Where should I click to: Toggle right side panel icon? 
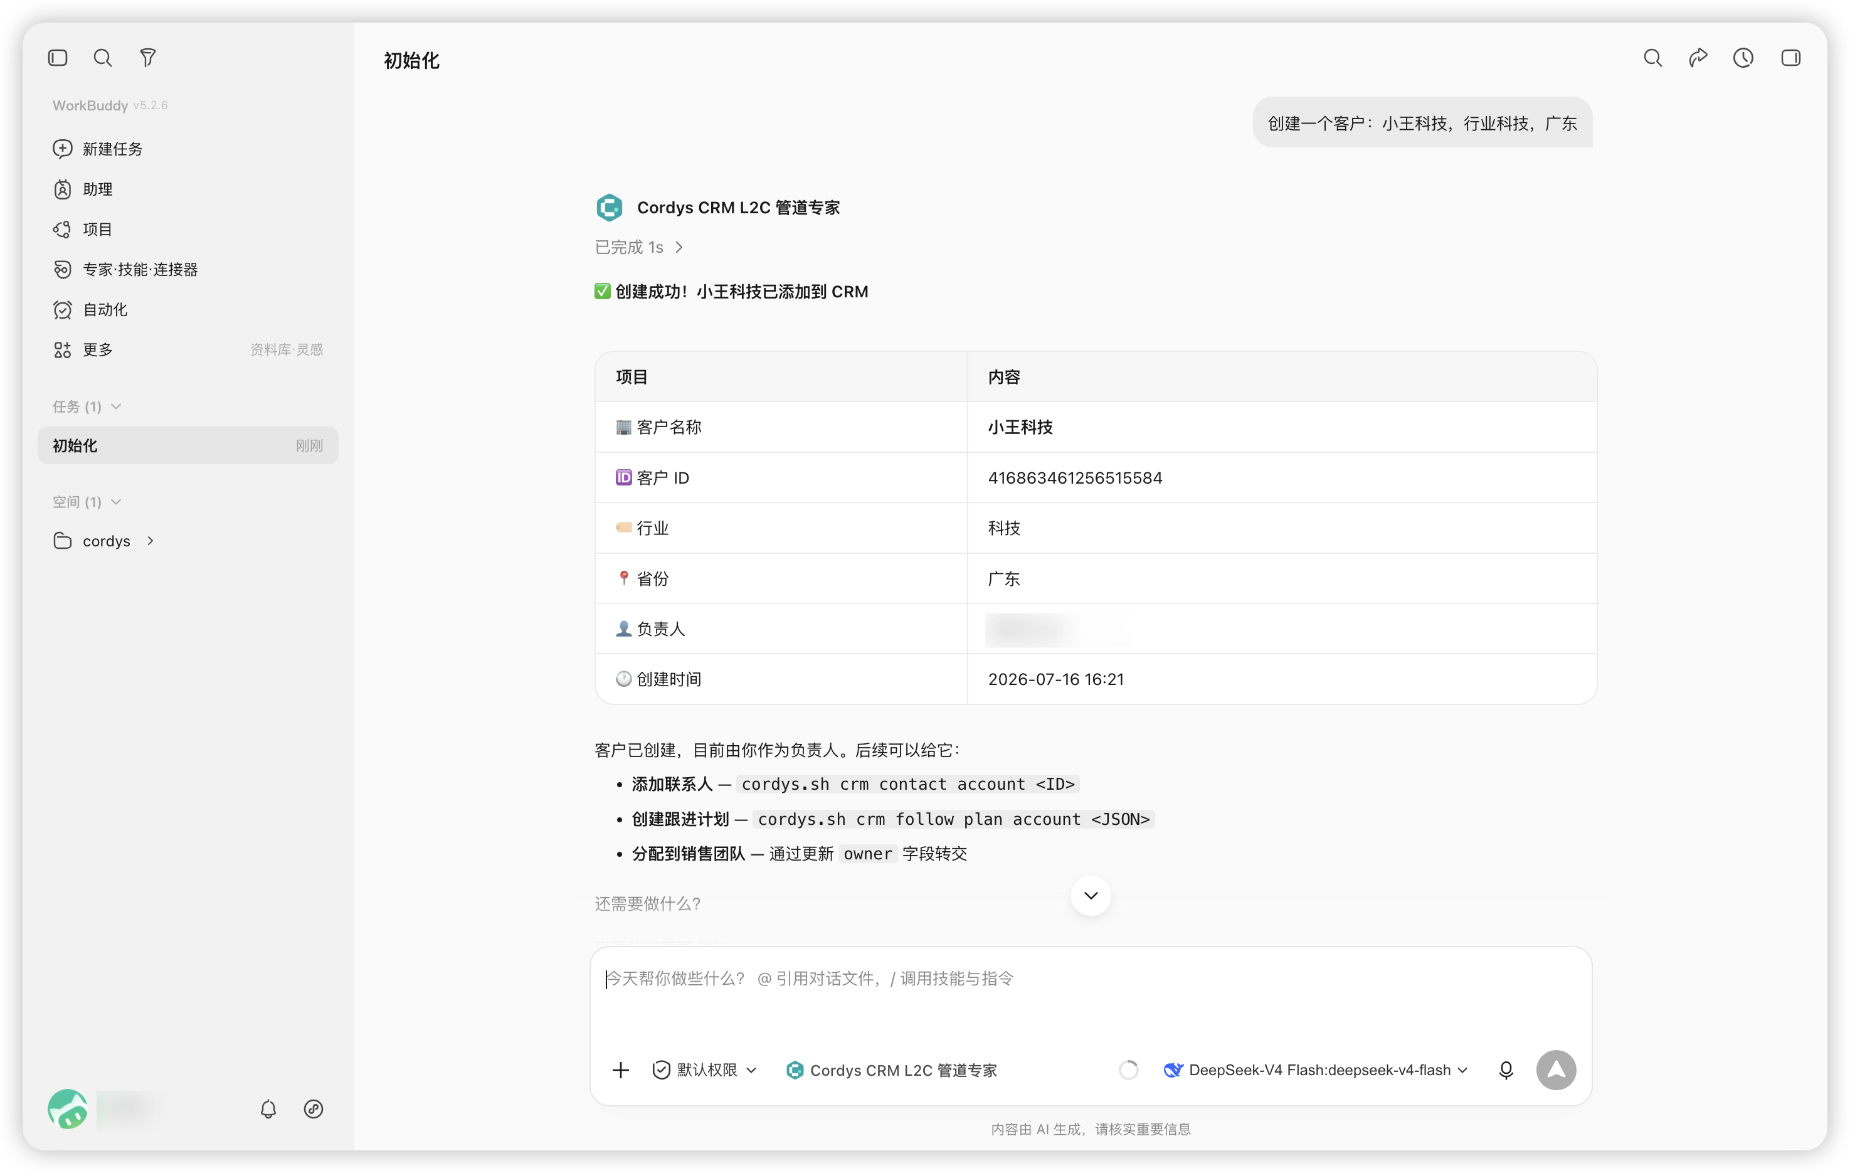coord(1791,58)
